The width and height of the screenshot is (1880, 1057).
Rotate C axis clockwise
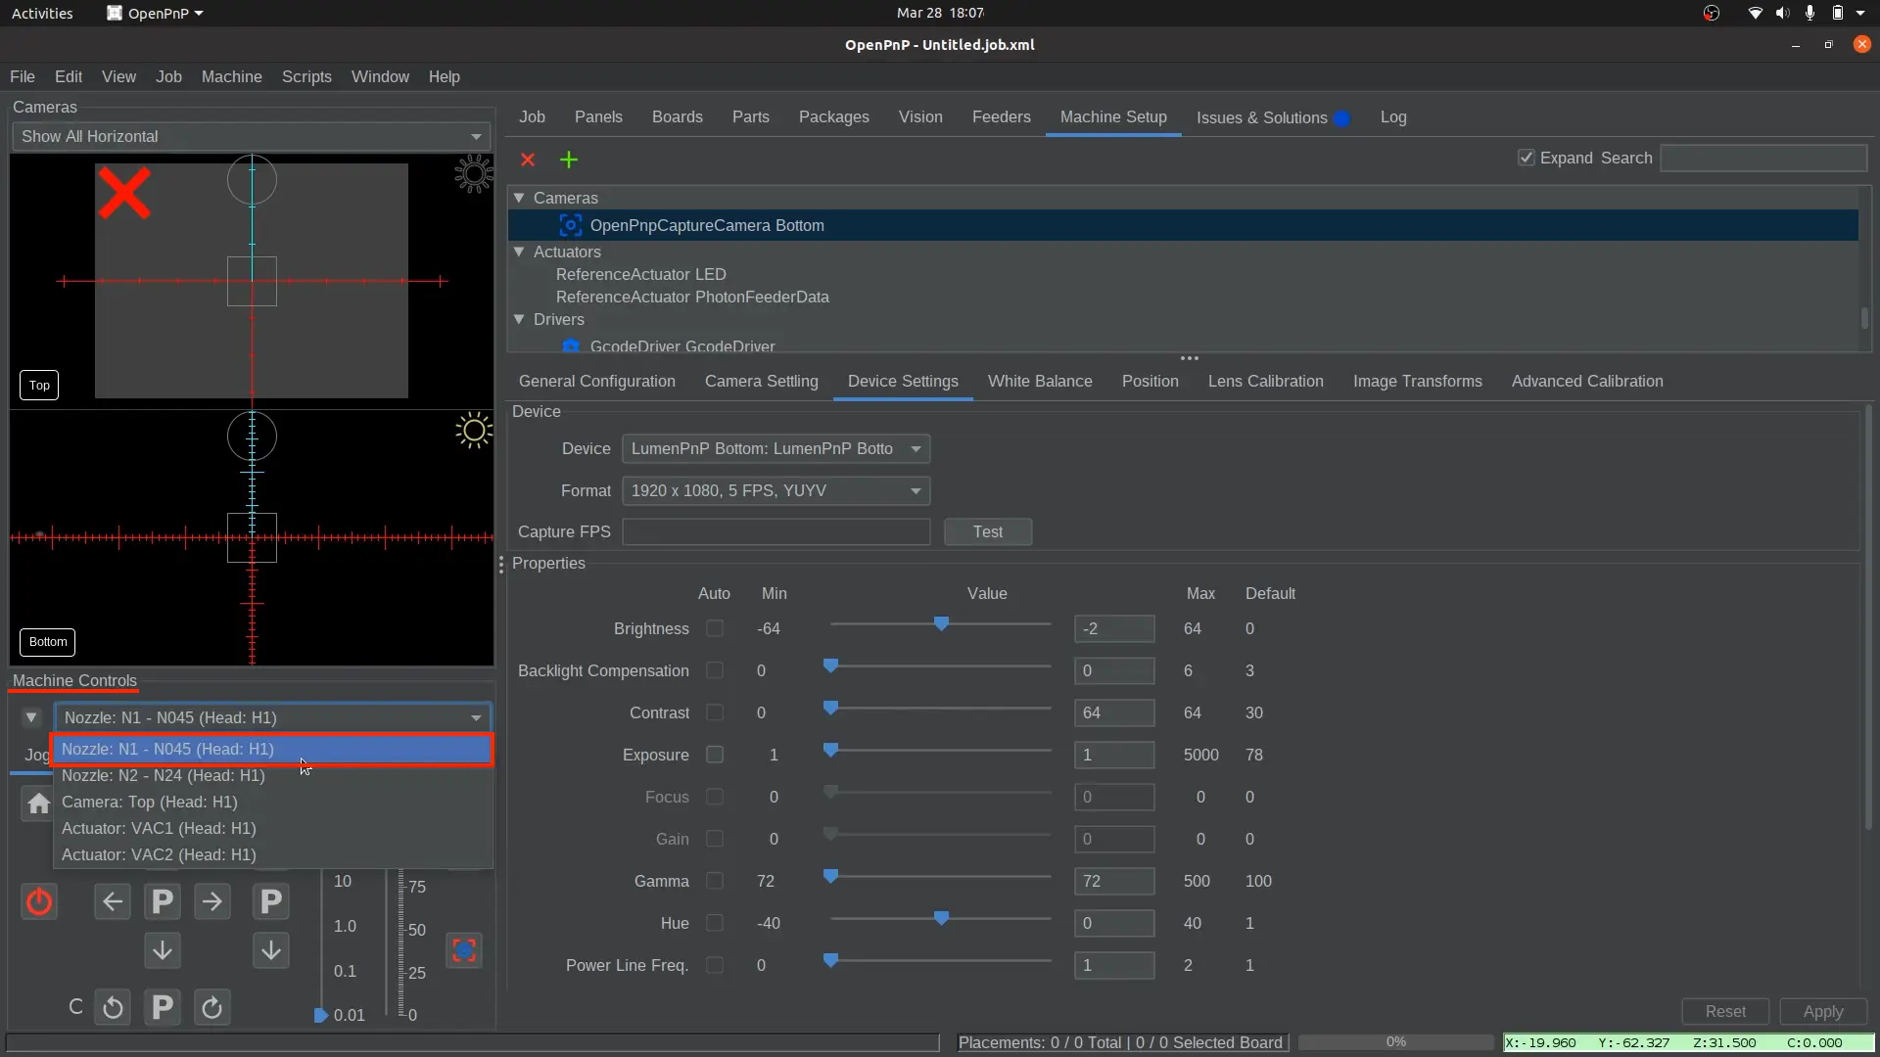coord(211,1007)
